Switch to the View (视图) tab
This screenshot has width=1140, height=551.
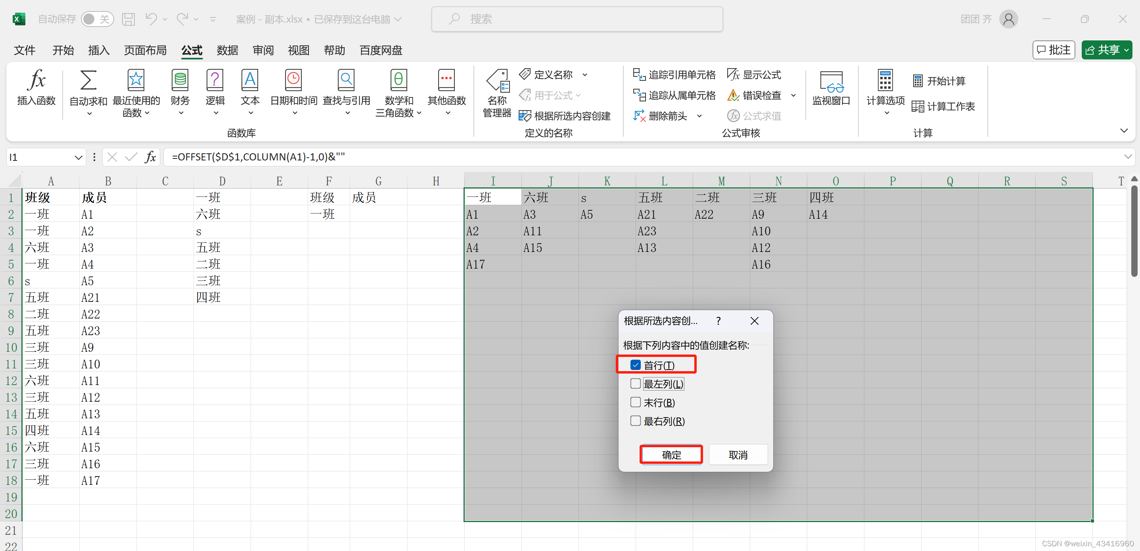coord(299,50)
